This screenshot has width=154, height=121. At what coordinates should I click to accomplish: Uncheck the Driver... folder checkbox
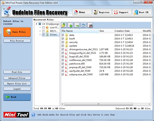(x=44, y=34)
